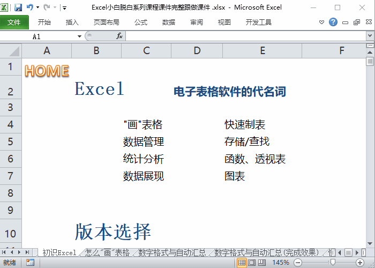This screenshot has height=268, width=375.
Task: Switch to Page Layout view button
Action: click(x=252, y=263)
